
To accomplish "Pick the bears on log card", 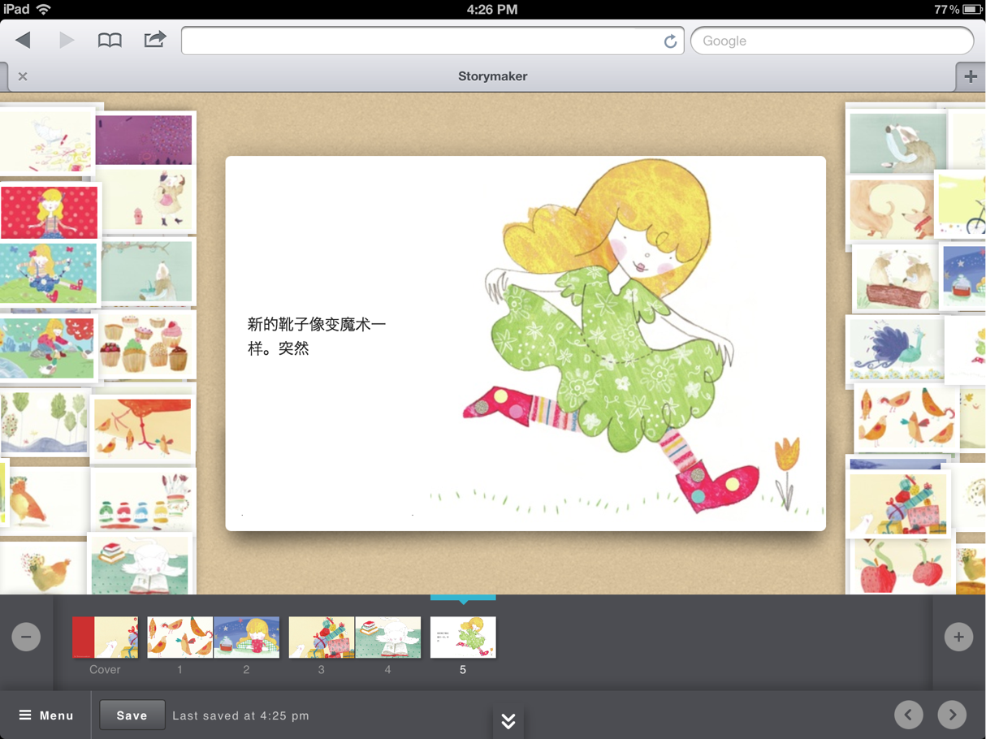I will coord(895,278).
